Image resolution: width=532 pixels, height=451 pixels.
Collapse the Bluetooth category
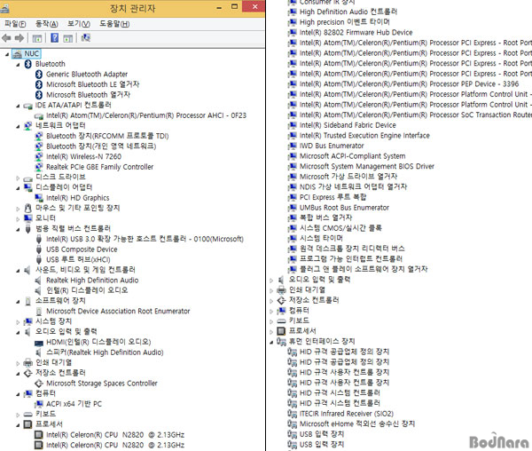pos(18,65)
